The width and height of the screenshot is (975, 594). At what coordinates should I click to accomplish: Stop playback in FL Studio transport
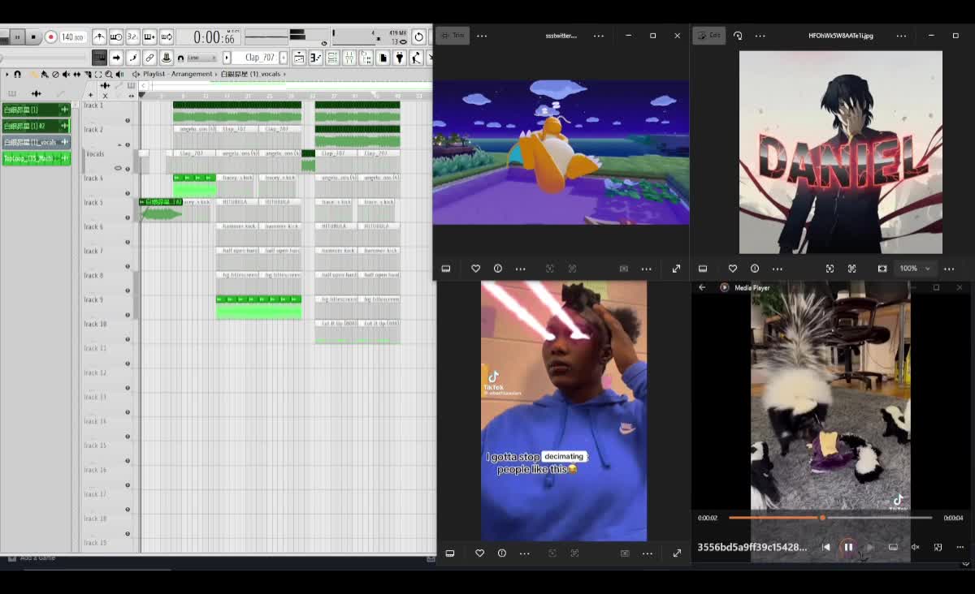click(33, 37)
